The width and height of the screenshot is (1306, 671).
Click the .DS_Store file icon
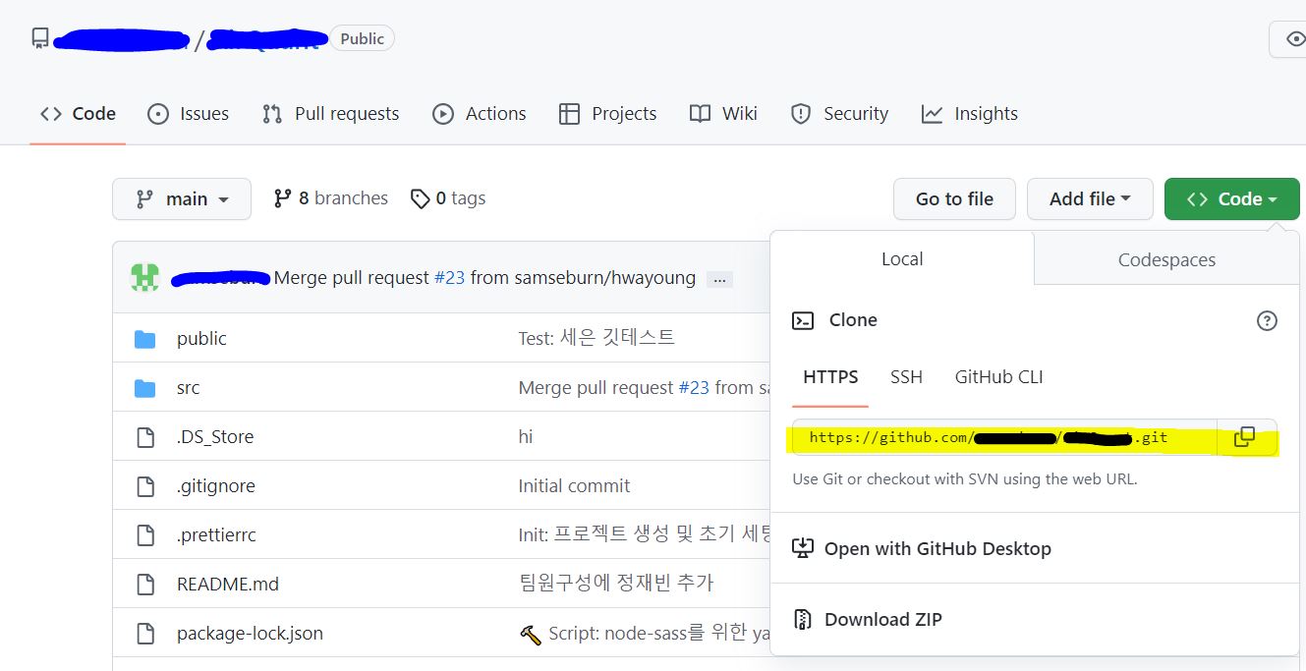(x=145, y=437)
